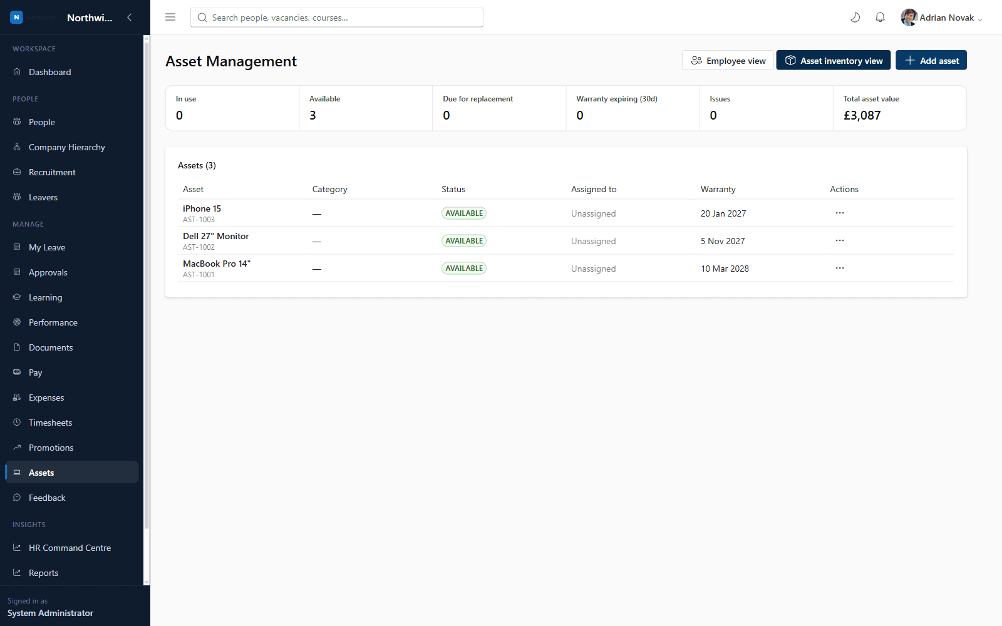1002x626 pixels.
Task: Open the Adrian Novak user dropdown
Action: [x=942, y=18]
